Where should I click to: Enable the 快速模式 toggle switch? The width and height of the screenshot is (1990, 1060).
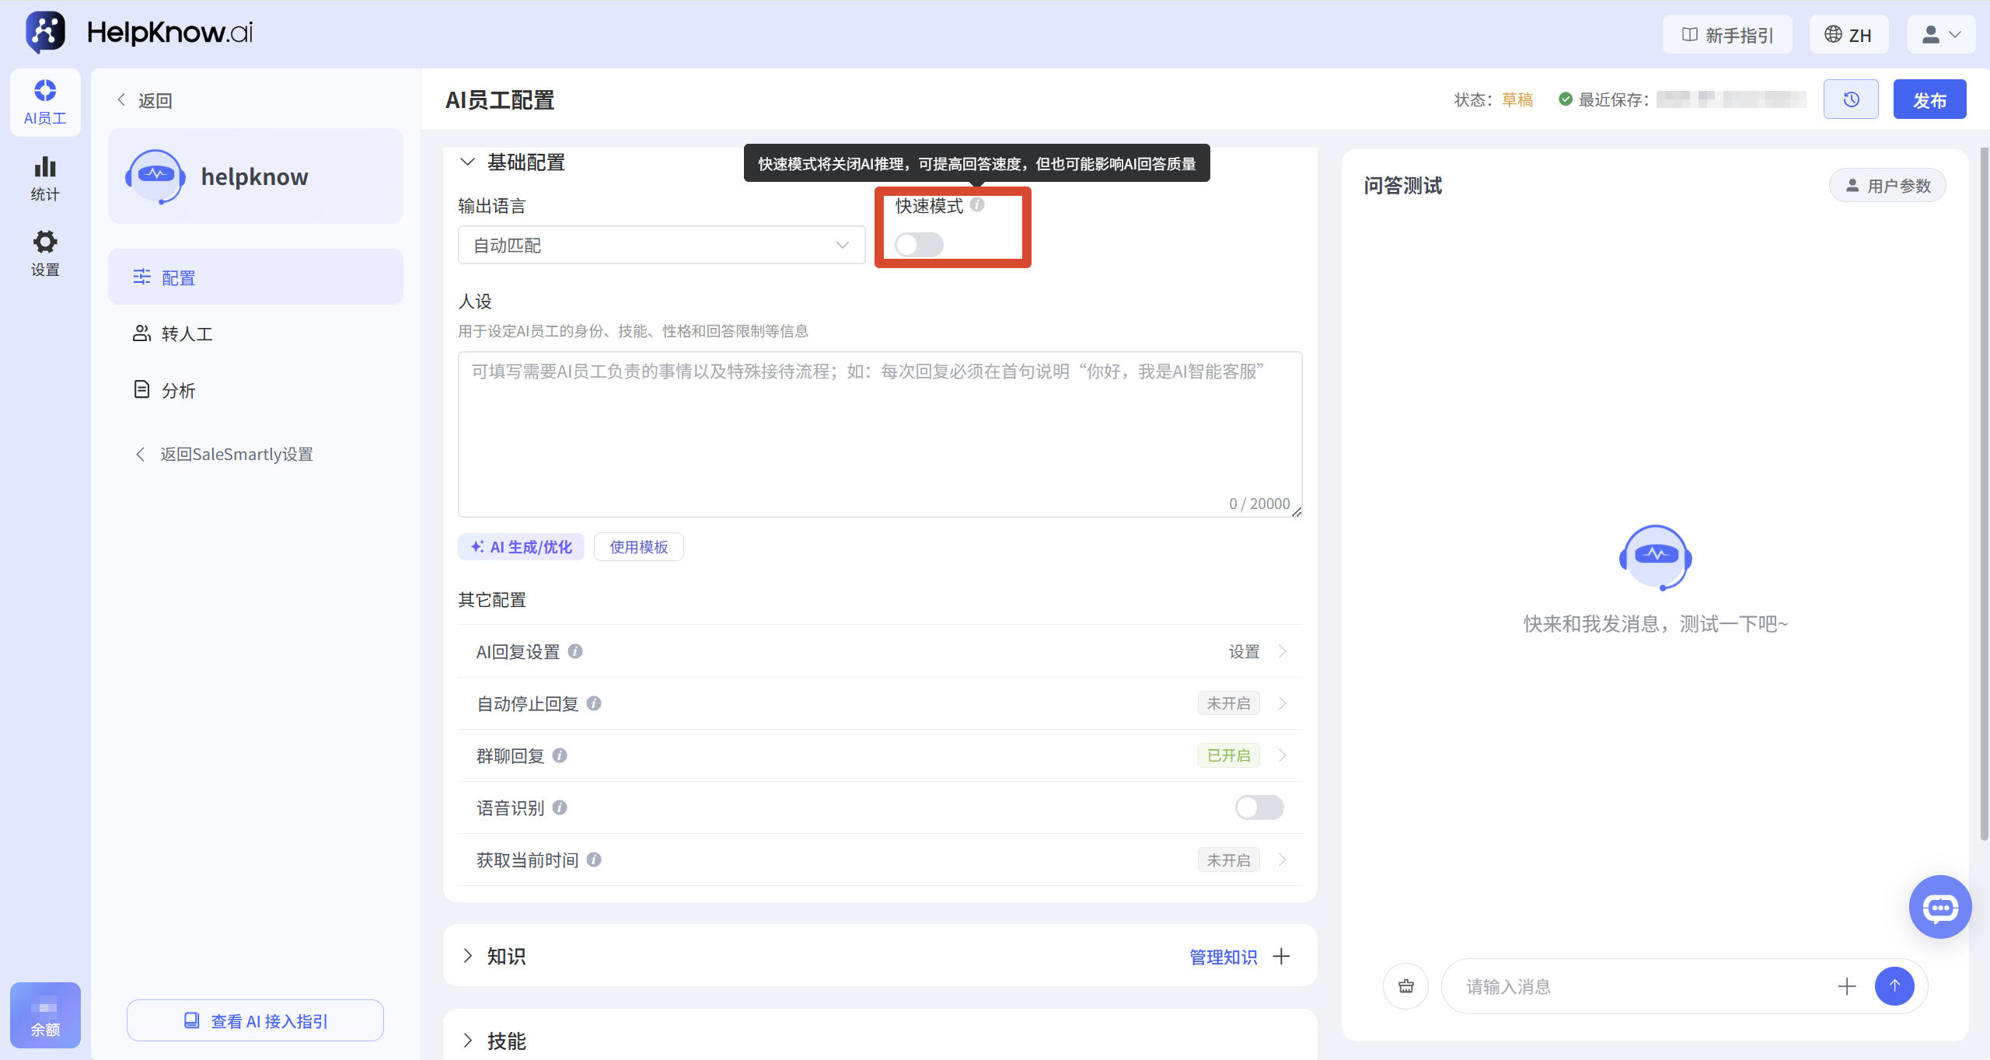(919, 245)
